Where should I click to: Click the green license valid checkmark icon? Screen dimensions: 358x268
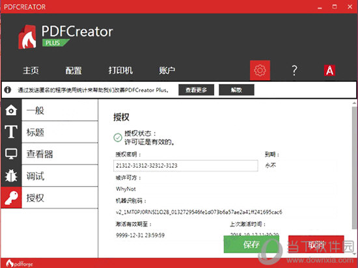click(118, 137)
